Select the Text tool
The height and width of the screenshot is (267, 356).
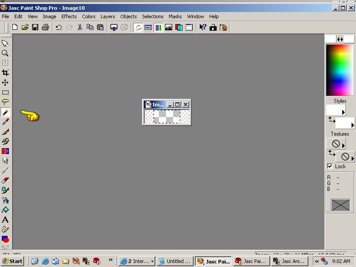[x=5, y=219]
